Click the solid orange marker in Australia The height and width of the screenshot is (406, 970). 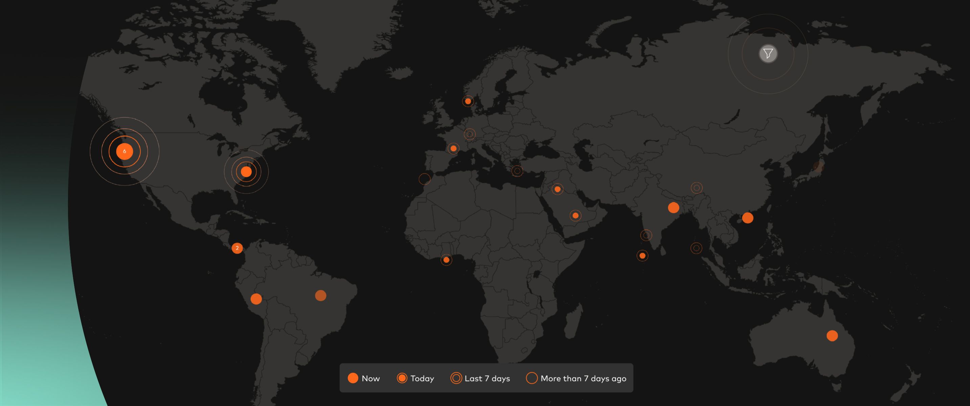pyautogui.click(x=832, y=336)
